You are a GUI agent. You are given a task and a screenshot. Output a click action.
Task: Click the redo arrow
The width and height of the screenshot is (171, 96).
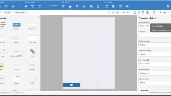click(128, 13)
